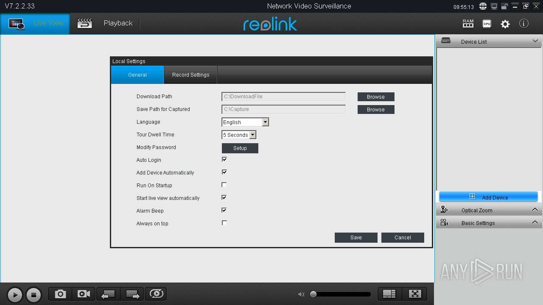Click the Download Path field C:\DownloadFile
This screenshot has width=543, height=305.
[x=284, y=97]
